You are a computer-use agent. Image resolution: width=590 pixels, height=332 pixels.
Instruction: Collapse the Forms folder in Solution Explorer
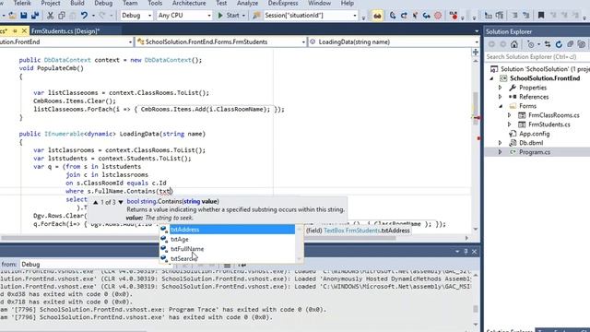click(x=500, y=106)
